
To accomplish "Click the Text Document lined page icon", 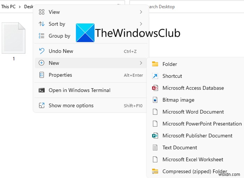I will (x=155, y=147).
